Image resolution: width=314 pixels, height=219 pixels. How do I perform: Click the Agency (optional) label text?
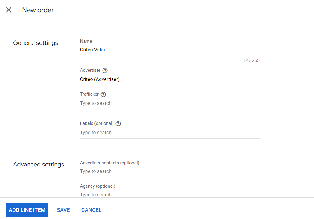[97, 186]
